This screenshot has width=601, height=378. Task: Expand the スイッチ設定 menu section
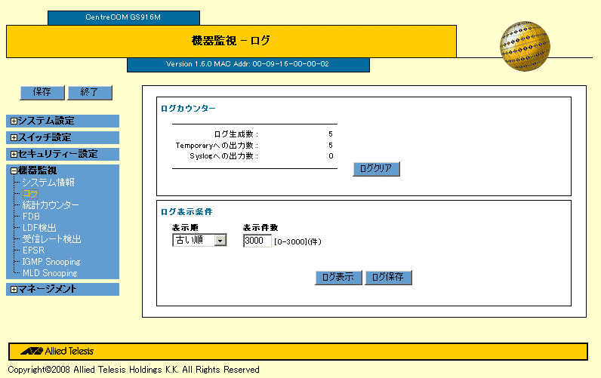14,137
